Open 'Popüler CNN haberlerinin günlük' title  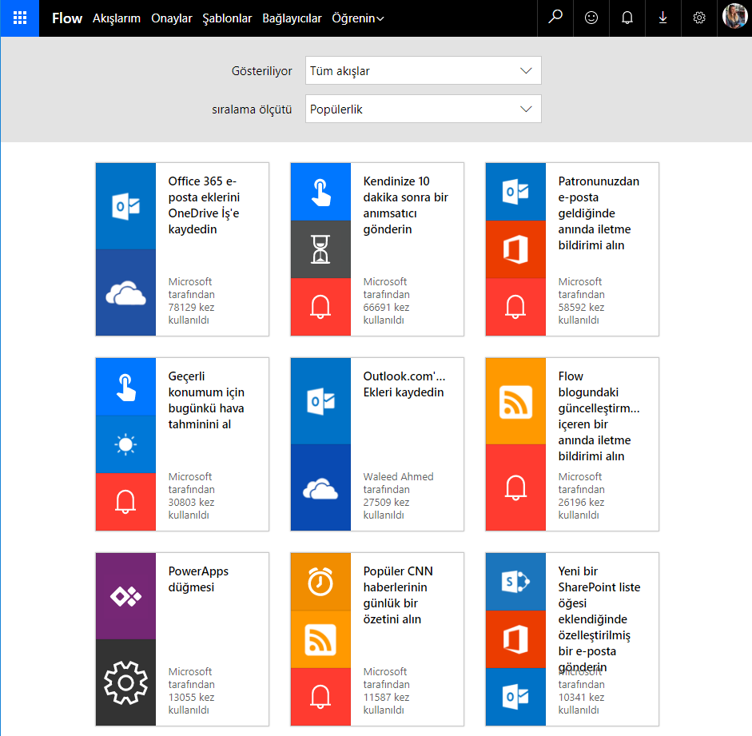[398, 595]
